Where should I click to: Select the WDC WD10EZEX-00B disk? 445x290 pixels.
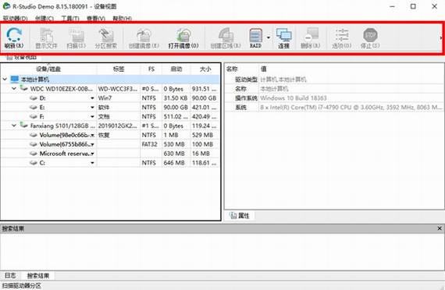[x=62, y=89]
